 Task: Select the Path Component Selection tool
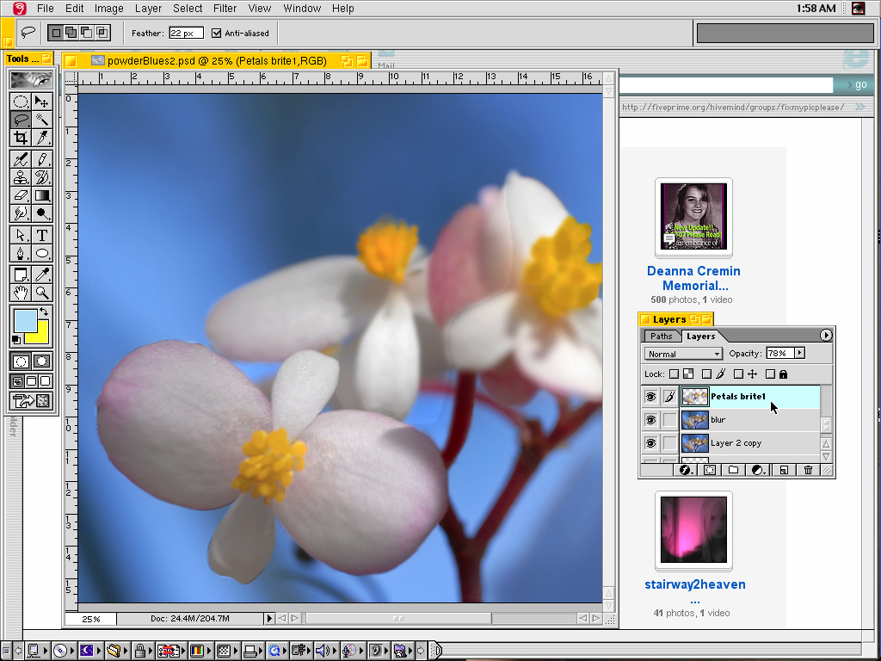pos(21,236)
